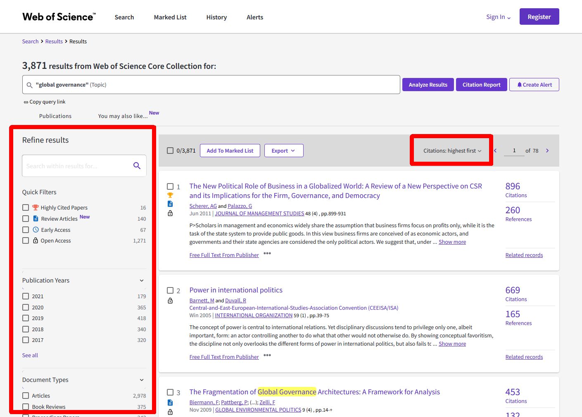Click the main global governance query field
The width and height of the screenshot is (582, 417).
point(211,85)
